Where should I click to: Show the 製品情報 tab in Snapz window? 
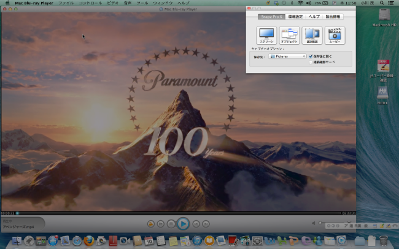(x=333, y=17)
